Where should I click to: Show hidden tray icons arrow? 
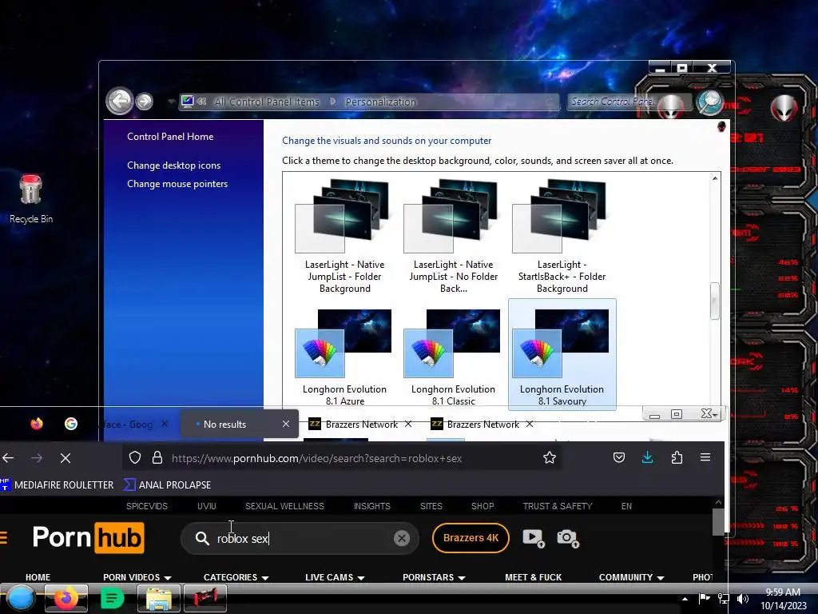pyautogui.click(x=685, y=599)
